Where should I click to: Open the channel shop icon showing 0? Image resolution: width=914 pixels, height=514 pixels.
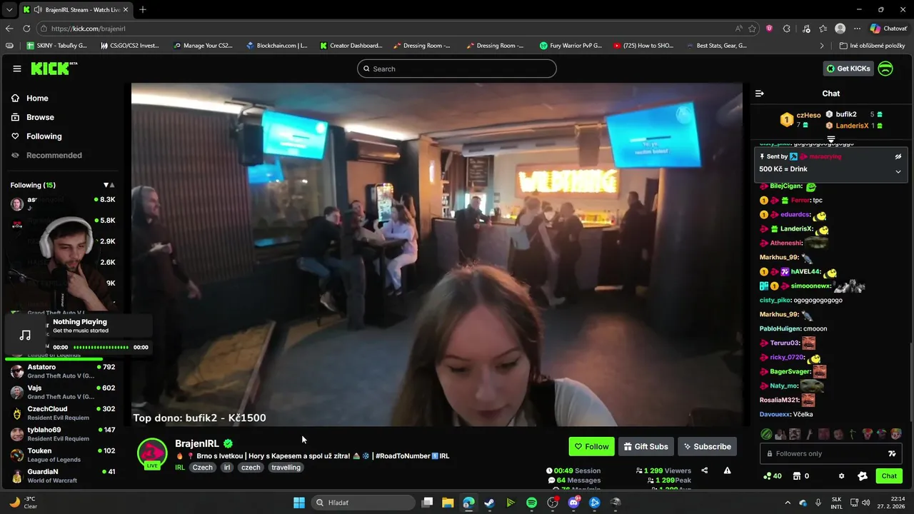coord(800,476)
